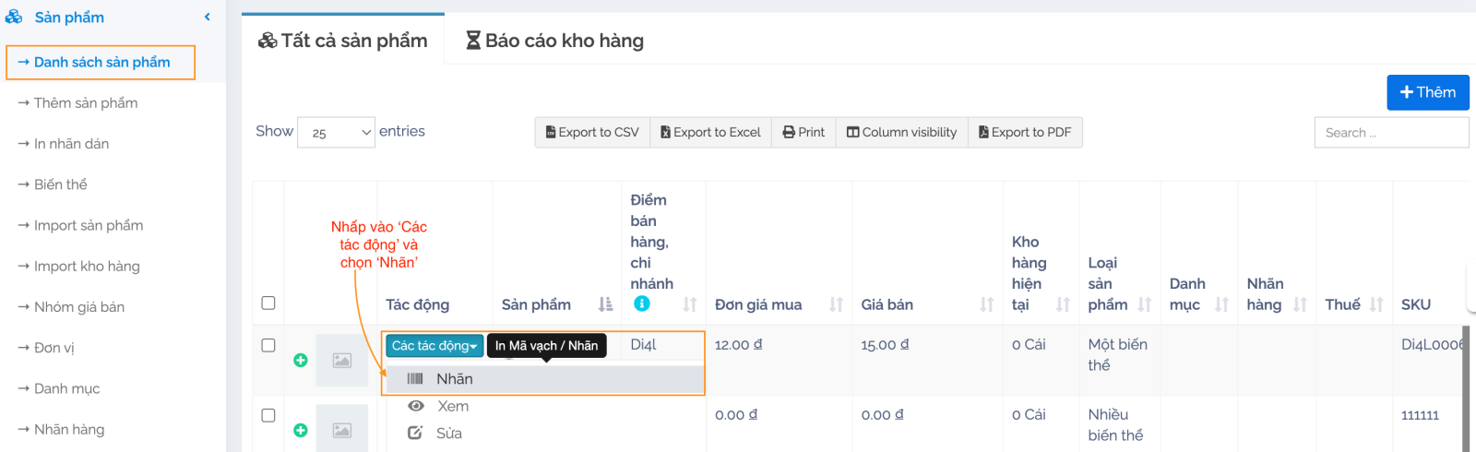Open the Show entries dropdown
Image resolution: width=1476 pixels, height=452 pixels.
pyautogui.click(x=336, y=133)
